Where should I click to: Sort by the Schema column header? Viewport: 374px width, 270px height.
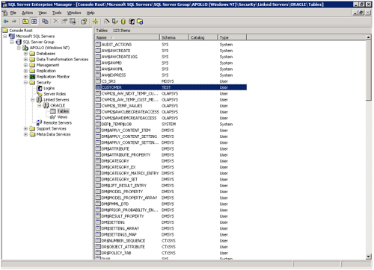pyautogui.click(x=174, y=37)
